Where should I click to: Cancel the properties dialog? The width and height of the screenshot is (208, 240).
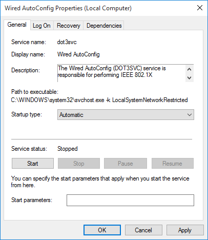click(143, 230)
